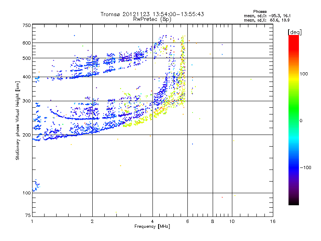Click the 'Frequency [MHz]' axis label
Viewport: 321px width, 241px height.
[x=152, y=226]
